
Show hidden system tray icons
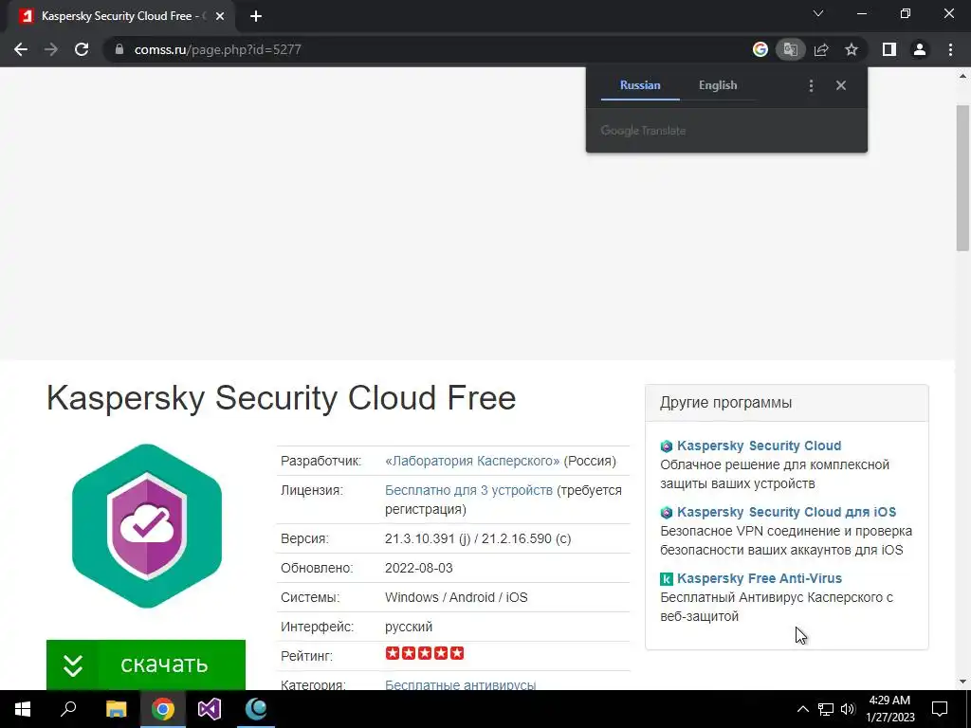[x=802, y=709]
